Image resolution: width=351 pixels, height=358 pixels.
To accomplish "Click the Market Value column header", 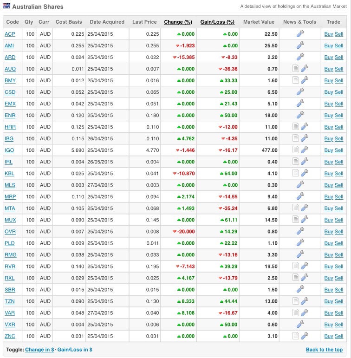I will pos(259,22).
